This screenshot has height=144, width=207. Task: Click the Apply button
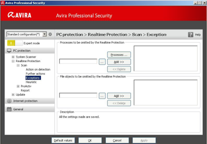click(144, 141)
